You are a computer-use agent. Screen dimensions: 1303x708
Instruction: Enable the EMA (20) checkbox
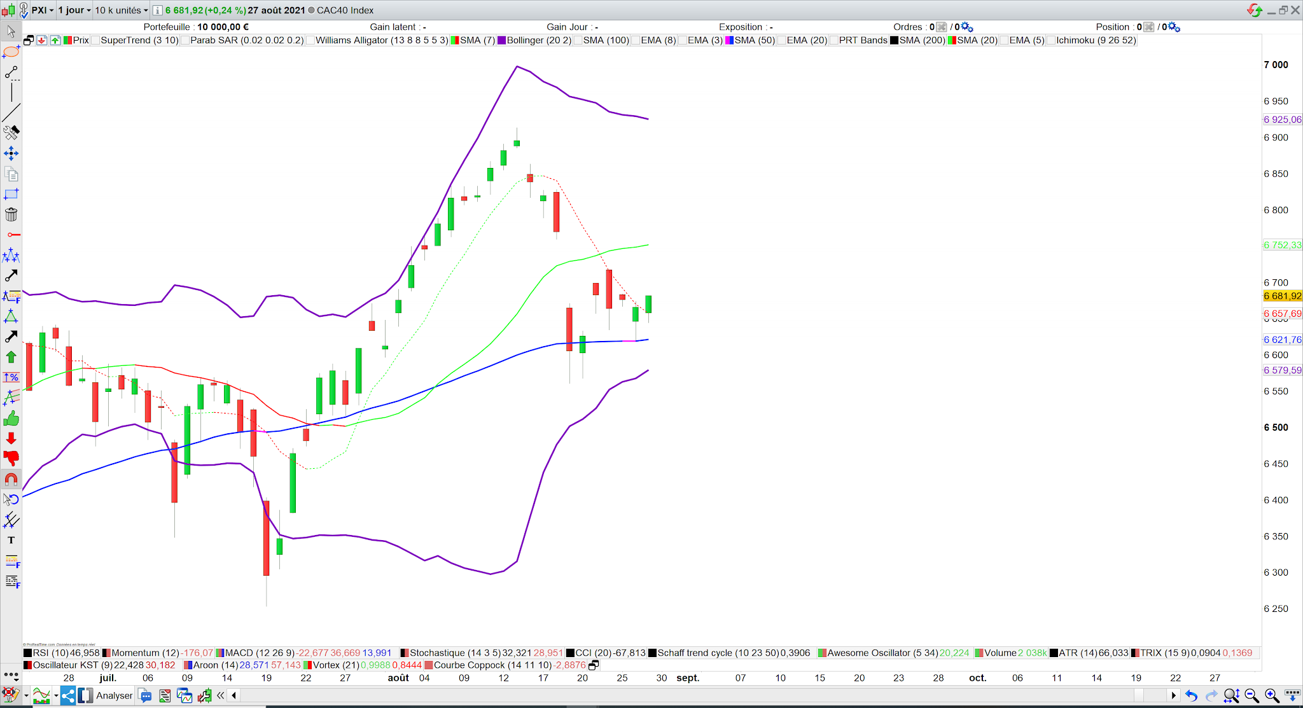click(x=781, y=40)
